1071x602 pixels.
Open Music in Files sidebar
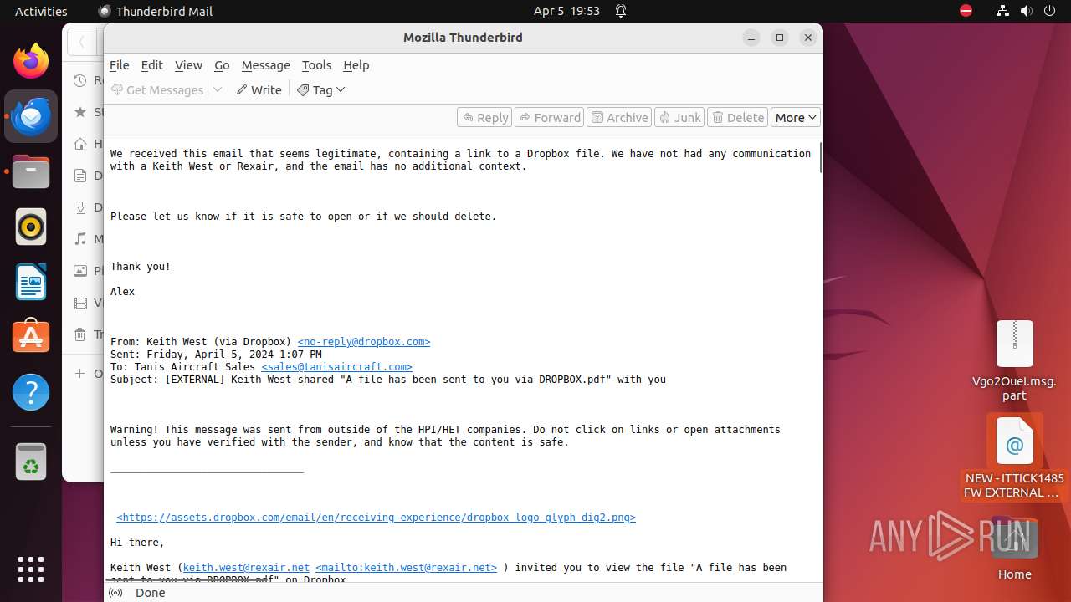[x=87, y=239]
